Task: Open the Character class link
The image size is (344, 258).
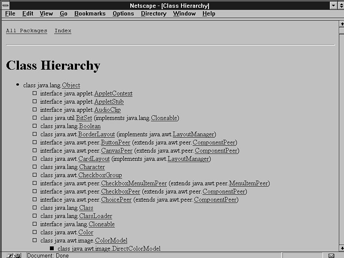Action: (x=92, y=167)
